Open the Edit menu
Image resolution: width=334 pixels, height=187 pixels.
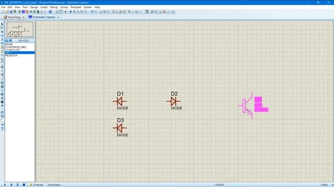click(10, 7)
